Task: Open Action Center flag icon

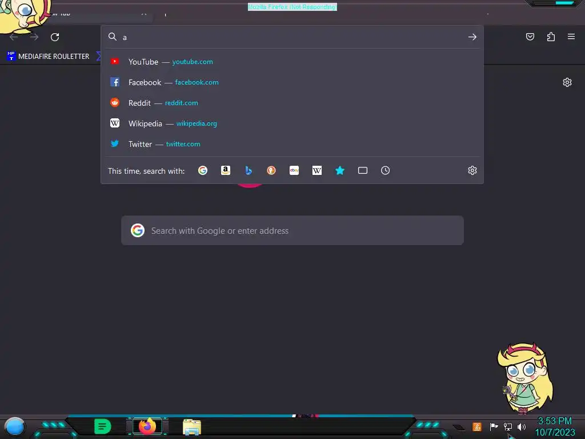Action: tap(494, 426)
